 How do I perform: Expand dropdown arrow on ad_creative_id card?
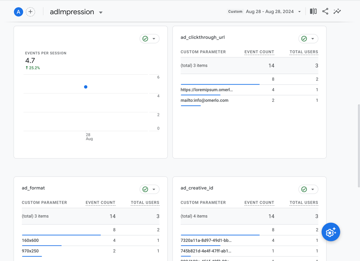[312, 189]
